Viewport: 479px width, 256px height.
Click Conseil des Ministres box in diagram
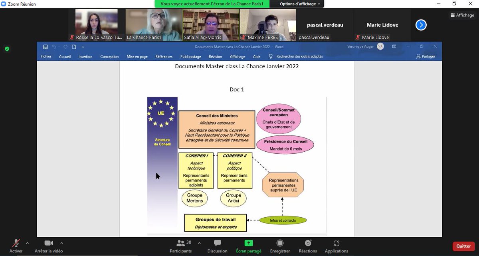tap(217, 129)
